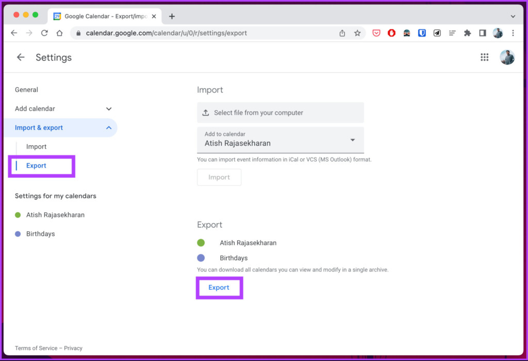This screenshot has height=361, width=528.
Task: Select Export in the sidebar
Action: pos(36,165)
